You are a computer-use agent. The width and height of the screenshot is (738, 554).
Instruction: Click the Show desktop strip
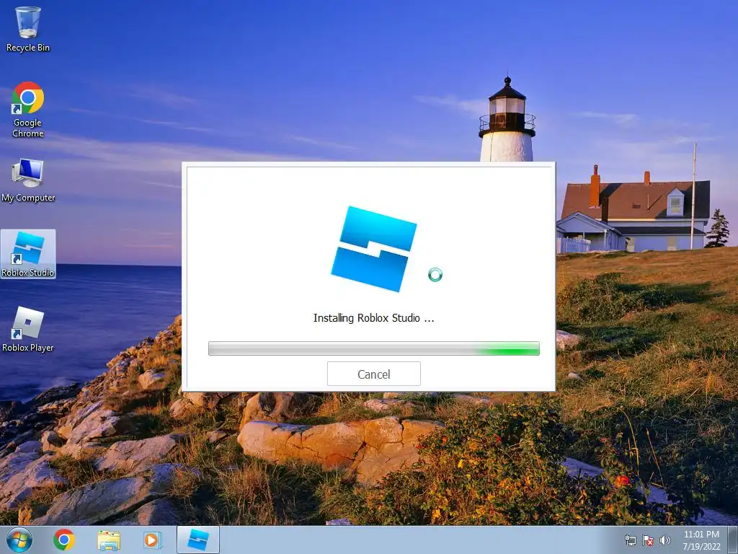pos(733,540)
